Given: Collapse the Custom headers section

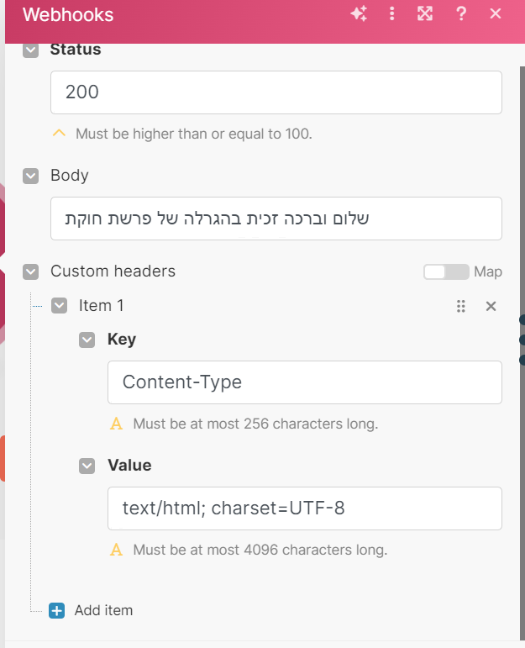Looking at the screenshot, I should coord(31,271).
